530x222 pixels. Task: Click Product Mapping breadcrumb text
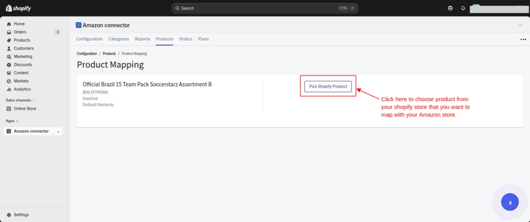[x=134, y=54]
